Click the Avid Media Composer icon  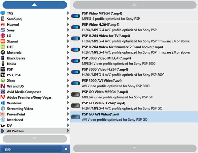tap(3, 92)
